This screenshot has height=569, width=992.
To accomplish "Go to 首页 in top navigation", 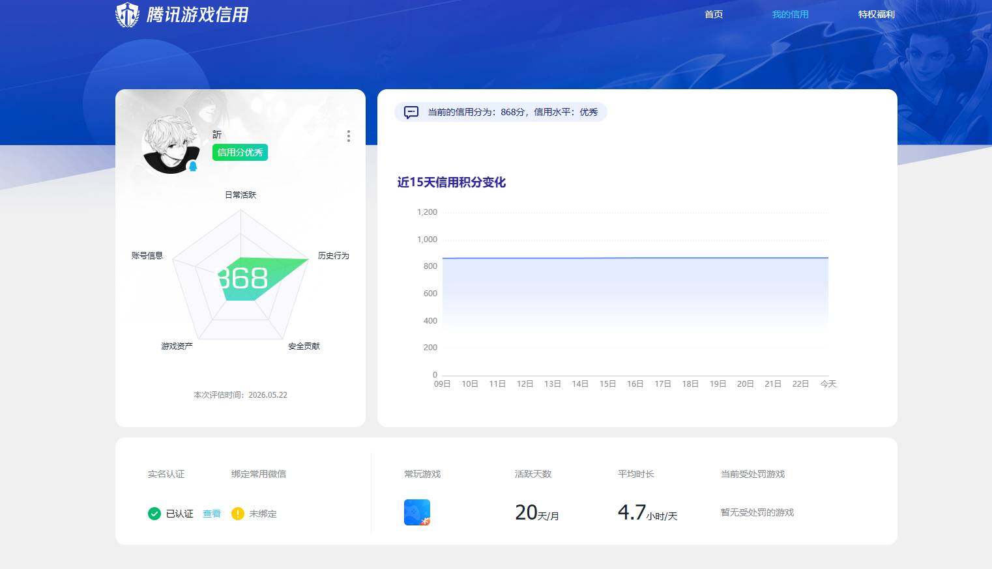I will point(714,14).
